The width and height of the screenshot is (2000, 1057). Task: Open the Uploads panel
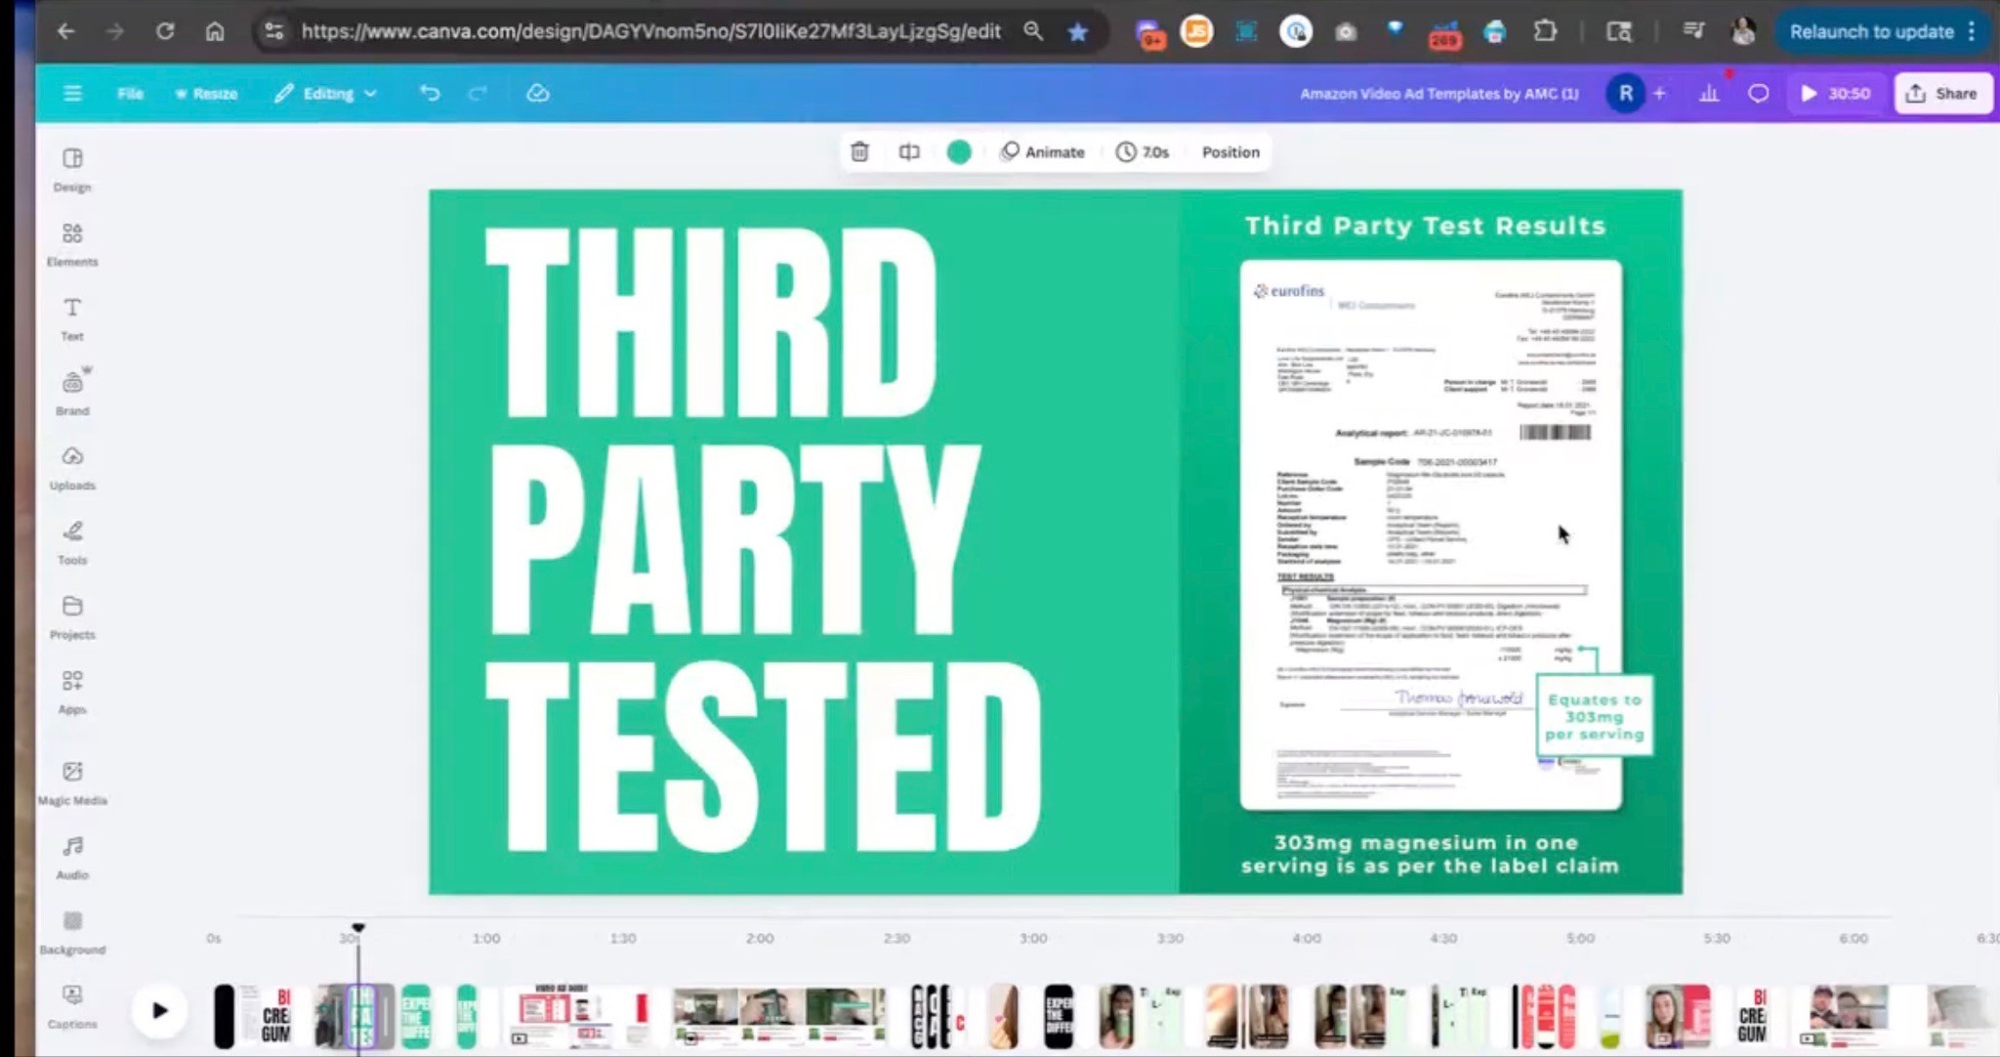[x=72, y=469]
